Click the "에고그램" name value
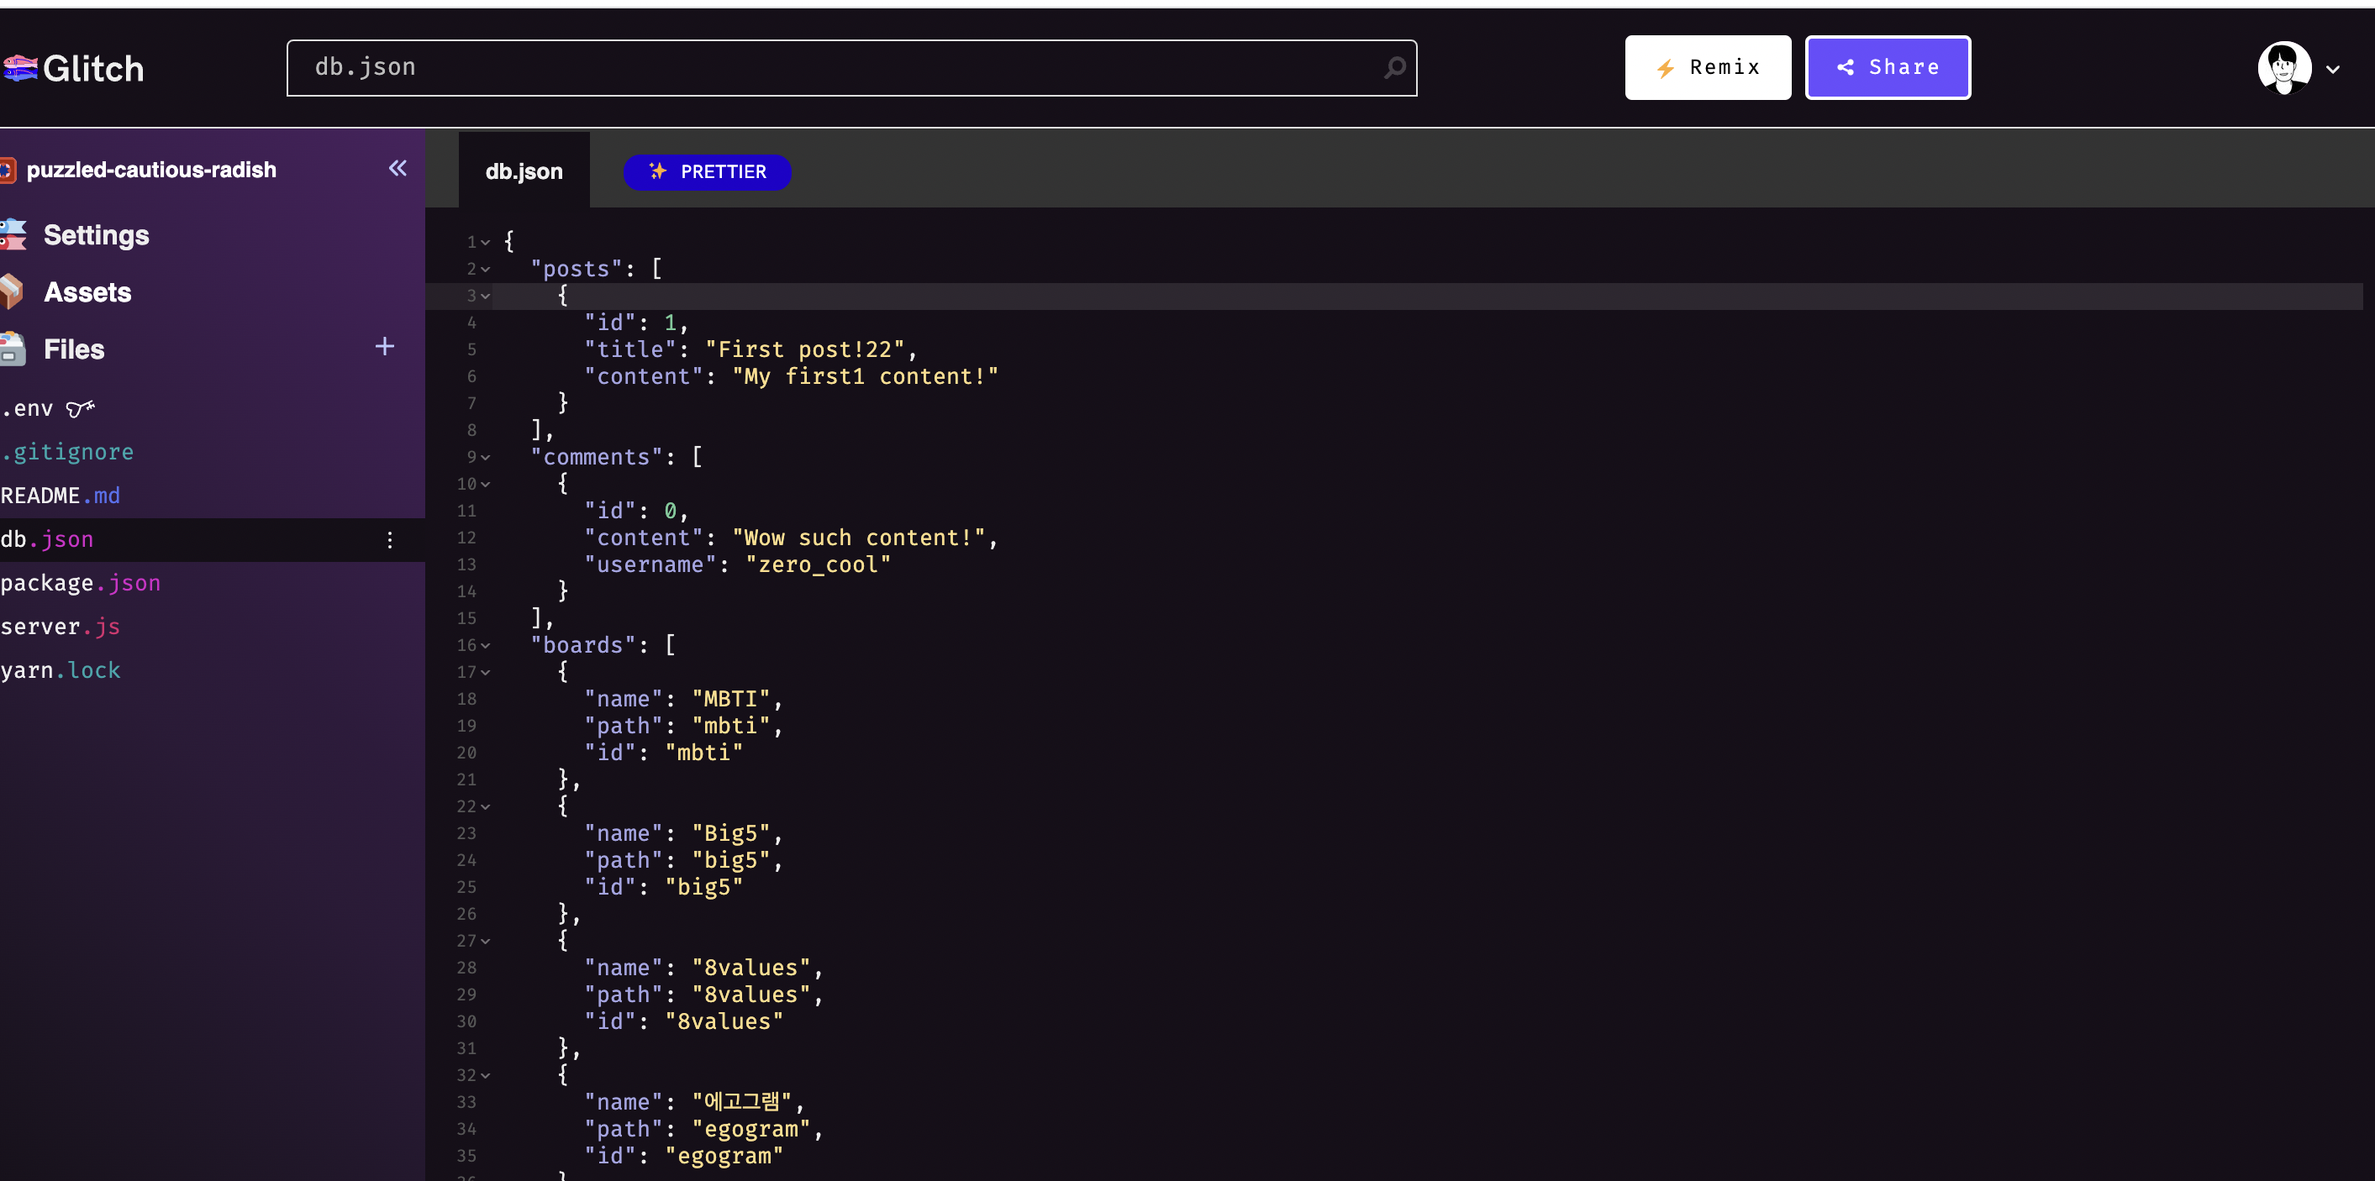 tap(742, 1103)
